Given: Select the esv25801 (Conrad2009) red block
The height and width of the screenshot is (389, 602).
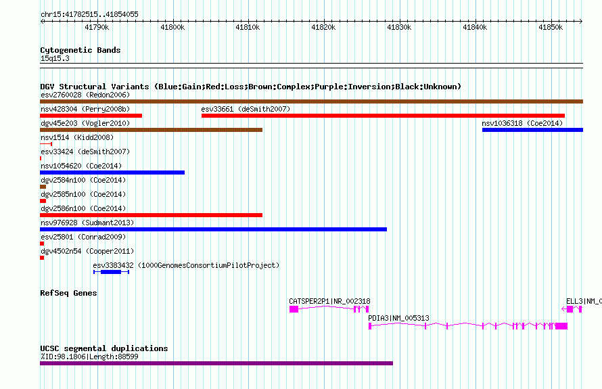Looking at the screenshot, I should (42, 244).
